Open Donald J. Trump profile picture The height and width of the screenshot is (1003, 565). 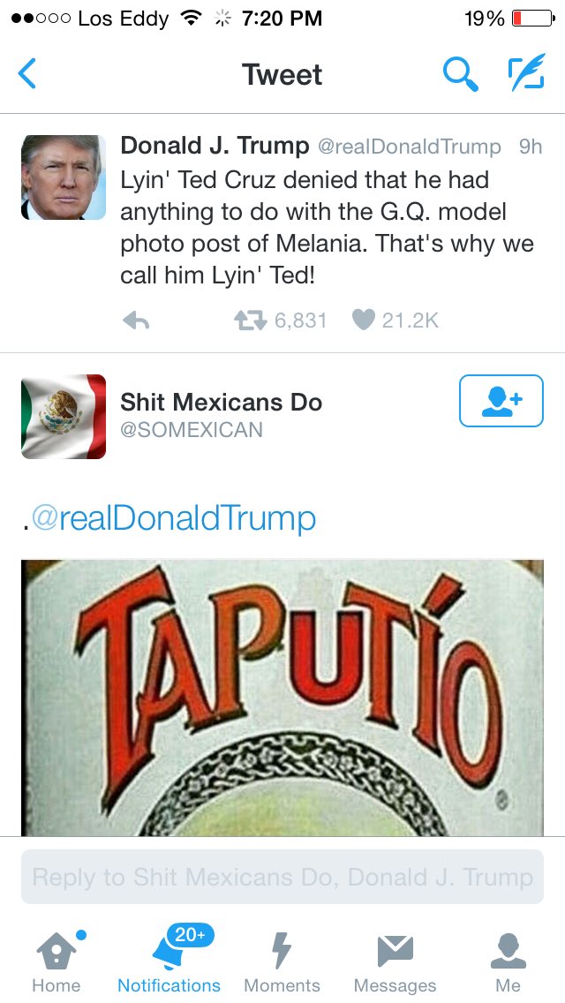pos(64,177)
